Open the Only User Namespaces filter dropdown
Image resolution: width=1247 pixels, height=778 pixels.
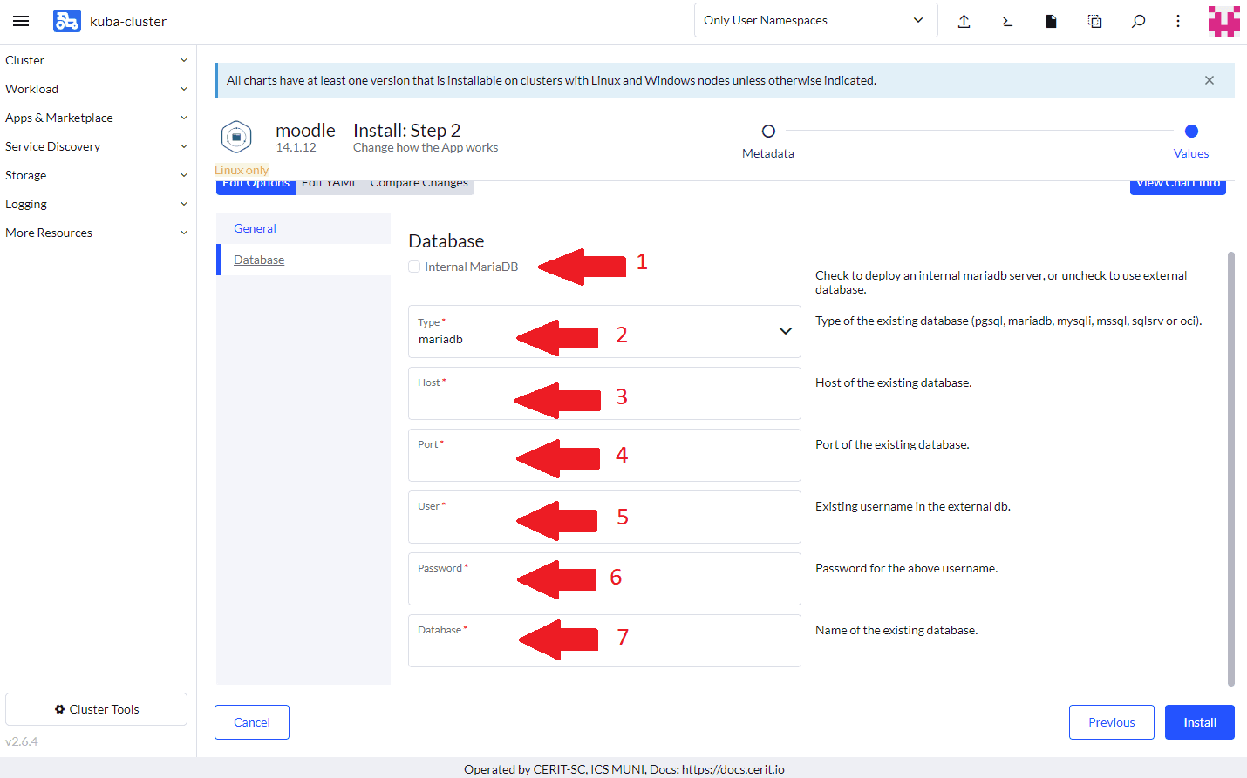point(814,20)
